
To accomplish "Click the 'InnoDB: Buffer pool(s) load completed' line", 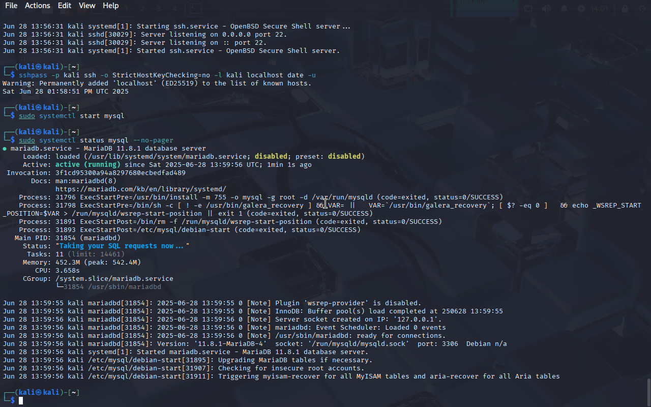I will tap(253, 311).
